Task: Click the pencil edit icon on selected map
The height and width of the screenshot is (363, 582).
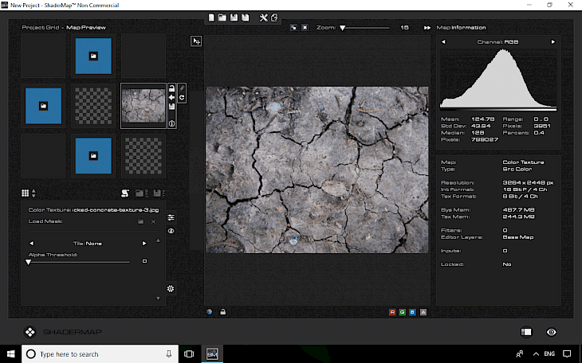Action: 182,88
